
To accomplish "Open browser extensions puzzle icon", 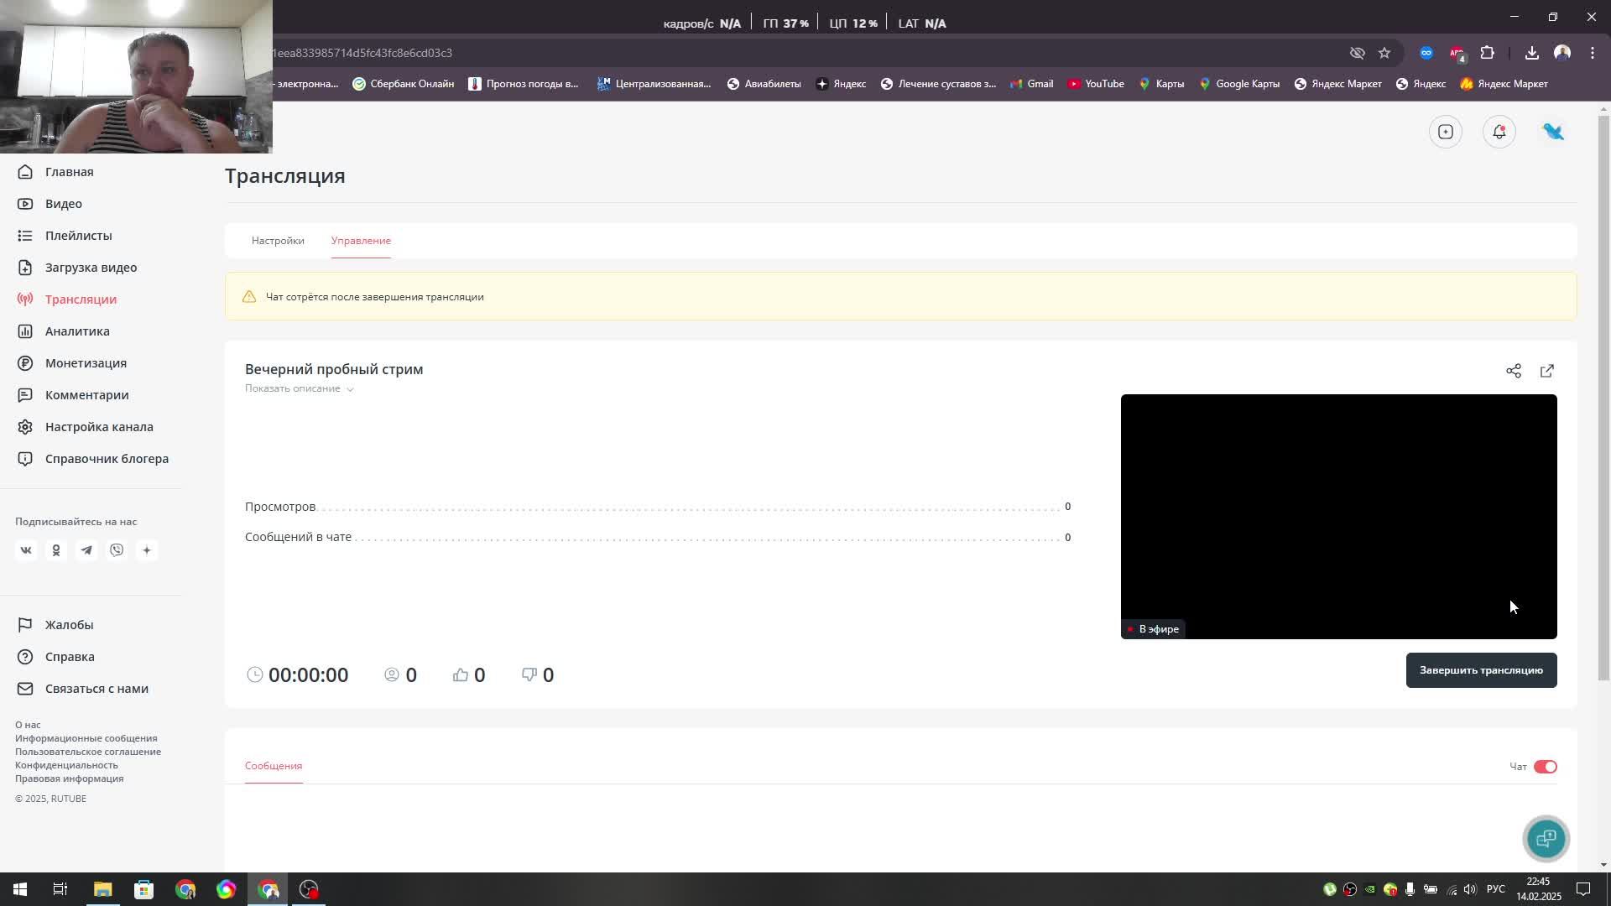I will click(x=1487, y=53).
